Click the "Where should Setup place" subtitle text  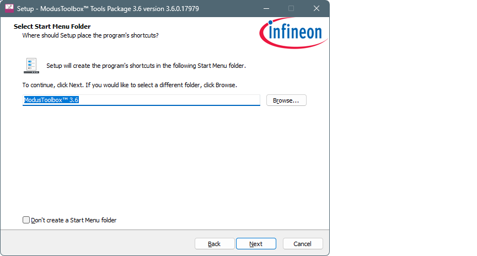(90, 35)
